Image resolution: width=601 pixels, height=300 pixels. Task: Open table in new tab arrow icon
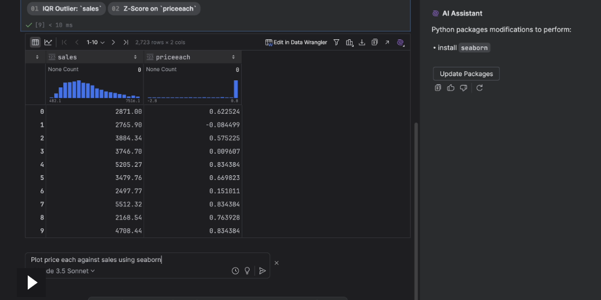387,43
